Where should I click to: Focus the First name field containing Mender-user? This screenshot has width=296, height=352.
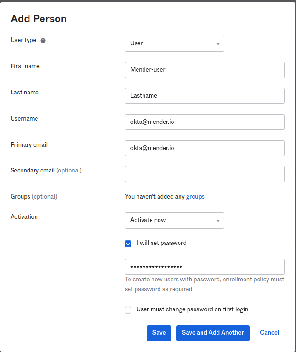pyautogui.click(x=204, y=70)
